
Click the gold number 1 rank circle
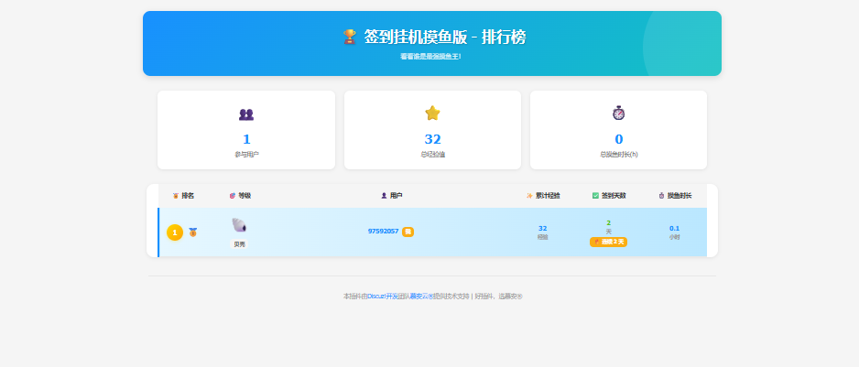pos(175,232)
